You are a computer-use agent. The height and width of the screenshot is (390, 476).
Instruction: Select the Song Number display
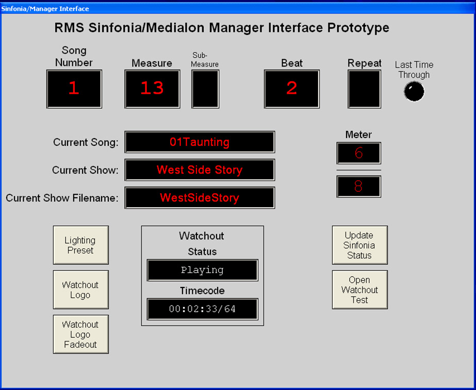(74, 89)
